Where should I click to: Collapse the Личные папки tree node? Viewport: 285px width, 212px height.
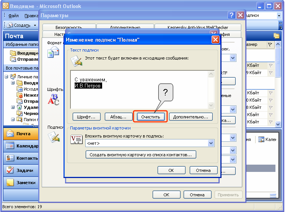point(7,77)
